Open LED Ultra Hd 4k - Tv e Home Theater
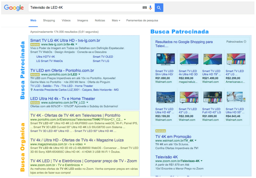Viewport: 256px width, 178px height. click(x=63, y=99)
